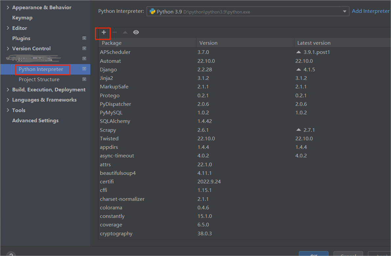Open Advanced Settings
This screenshot has width=391, height=256.
(x=35, y=121)
